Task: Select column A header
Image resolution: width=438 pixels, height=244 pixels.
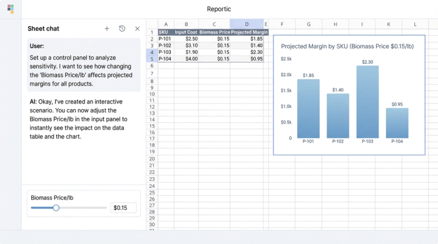Action: point(166,24)
